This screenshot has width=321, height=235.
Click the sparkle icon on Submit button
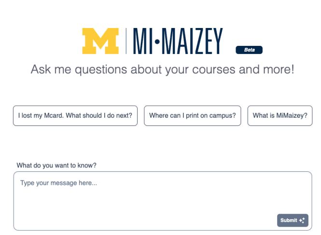(x=302, y=221)
